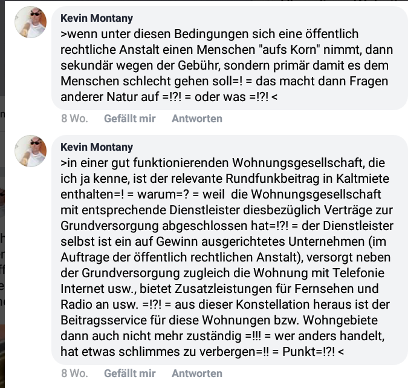Open the profile picture beside the second comment
Viewport: 408px width, 388px height.
[30, 151]
